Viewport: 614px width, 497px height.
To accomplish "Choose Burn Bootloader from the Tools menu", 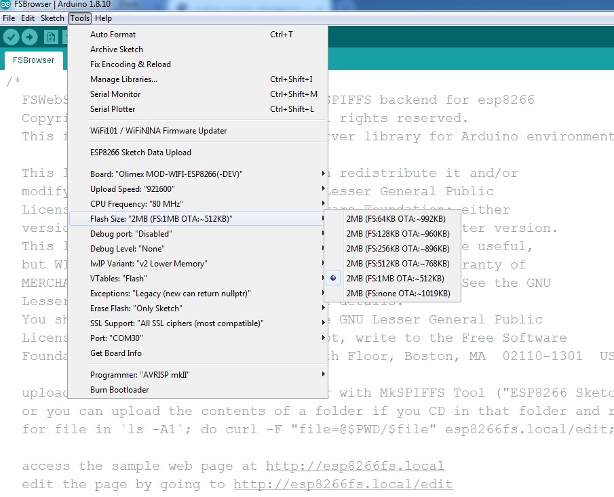I will 119,390.
